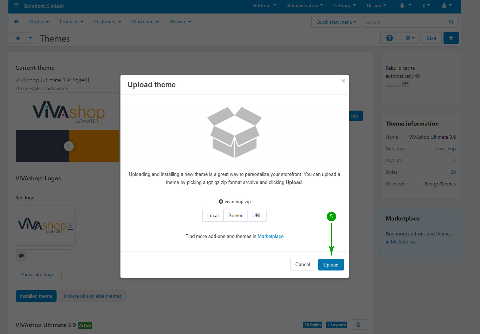Image resolution: width=480 pixels, height=334 pixels.
Task: Open the /vivashop directory link
Action: click(445, 149)
